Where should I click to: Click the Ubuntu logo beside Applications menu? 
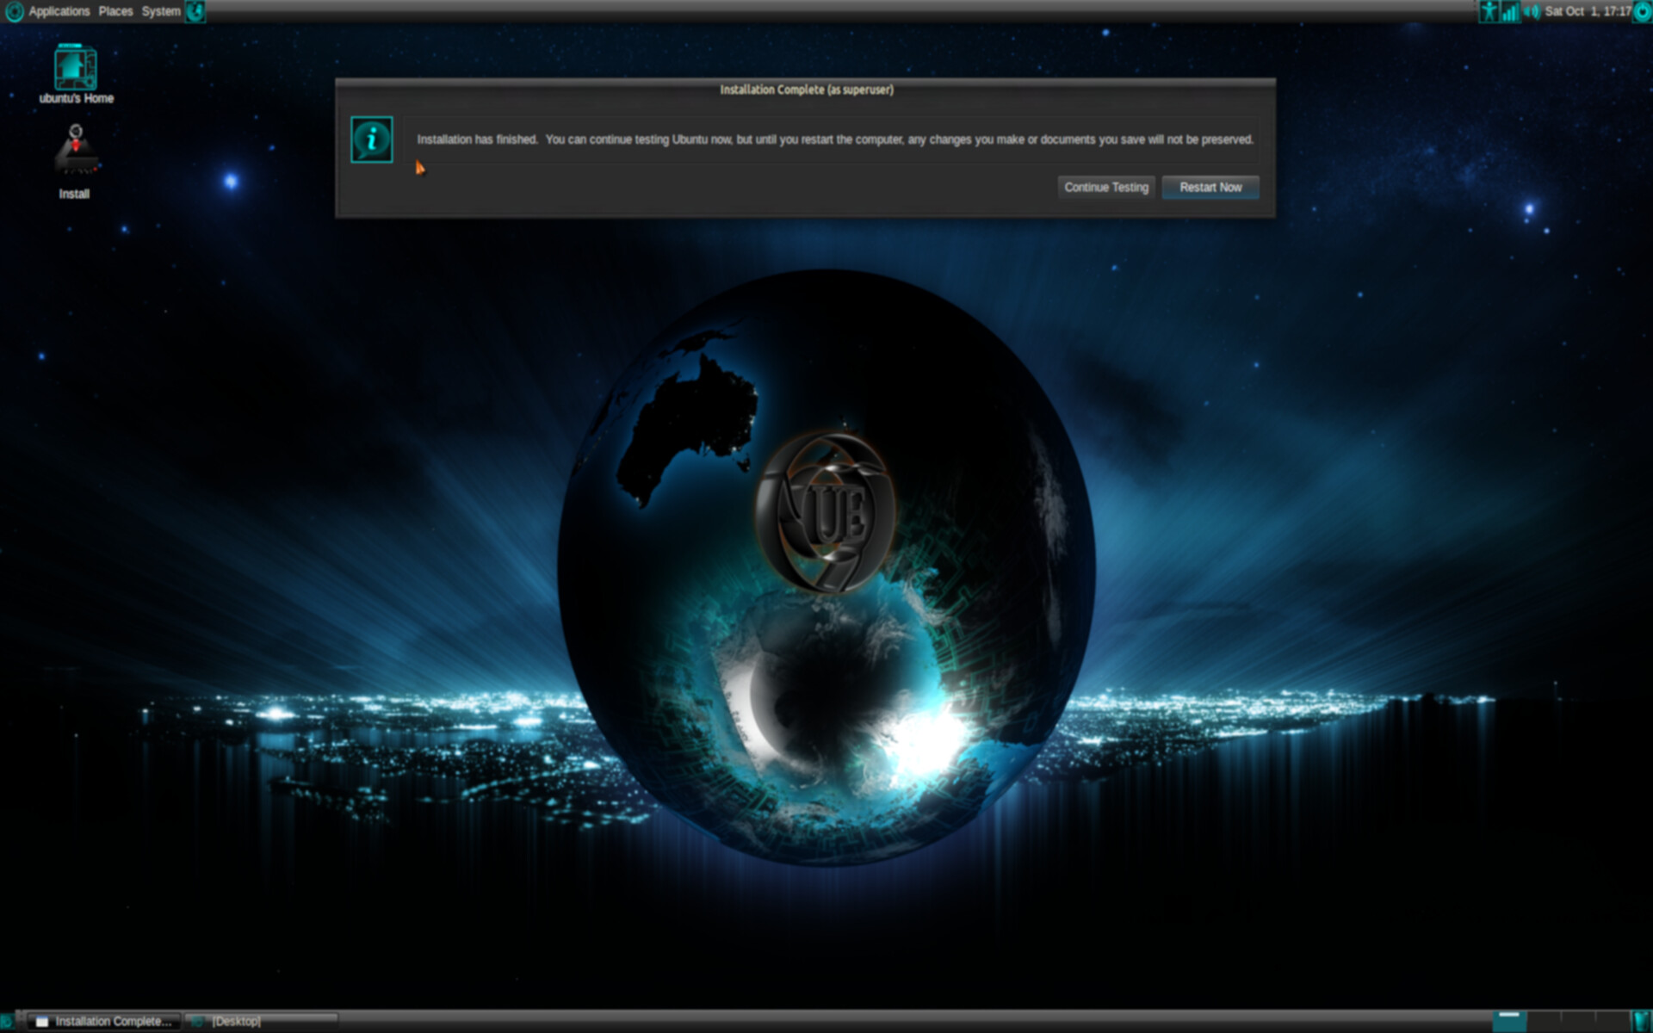[x=14, y=11]
